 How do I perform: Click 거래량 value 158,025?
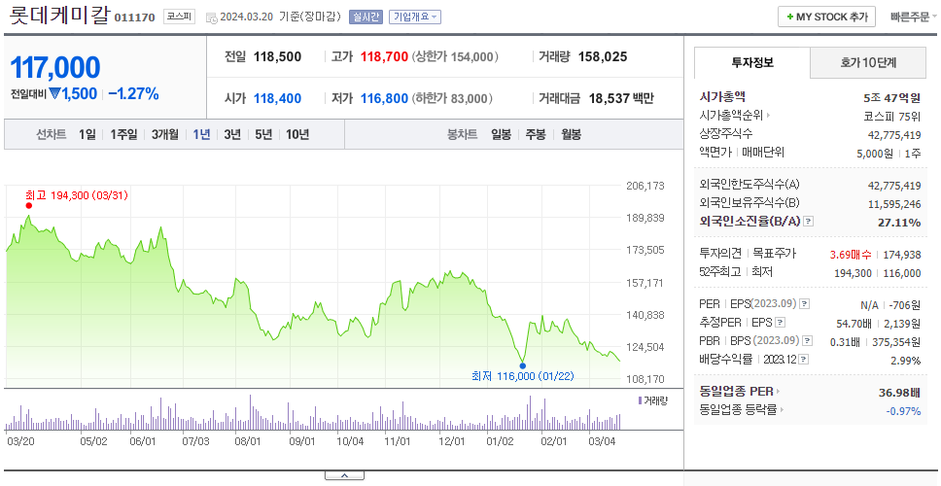pos(603,57)
